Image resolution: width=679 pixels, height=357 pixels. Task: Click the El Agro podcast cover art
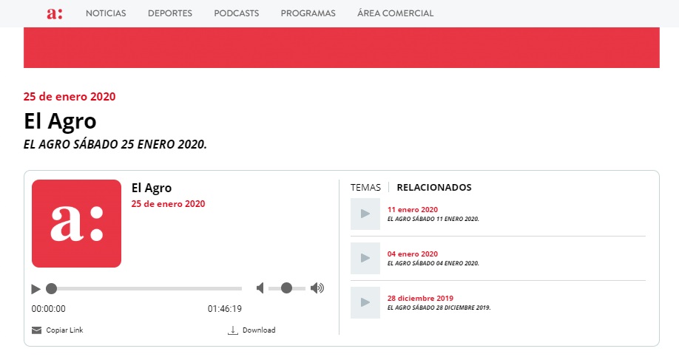click(x=77, y=223)
